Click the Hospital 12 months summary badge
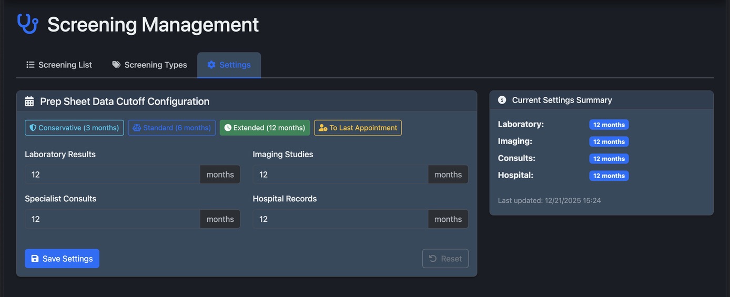This screenshot has width=730, height=297. click(609, 176)
